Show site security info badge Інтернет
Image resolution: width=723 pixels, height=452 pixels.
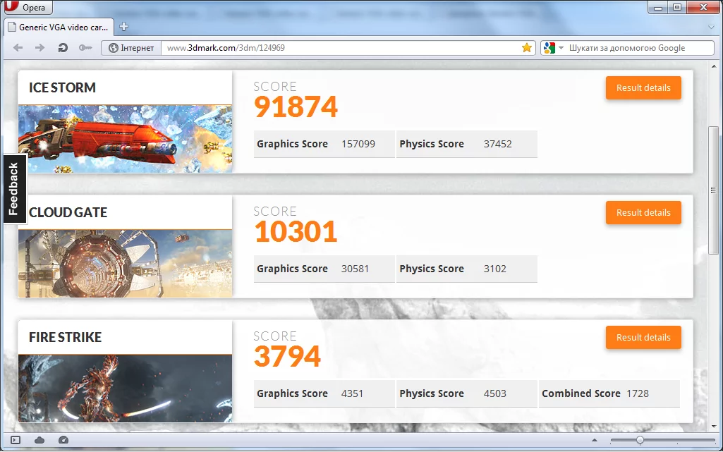pyautogui.click(x=131, y=48)
